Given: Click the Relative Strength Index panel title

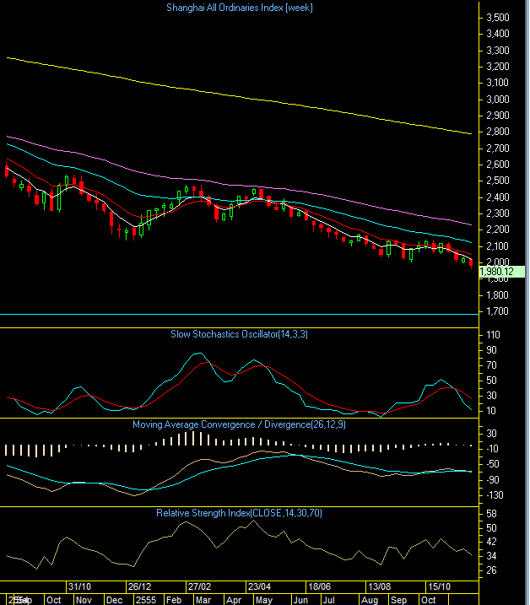Looking at the screenshot, I should pos(239,512).
